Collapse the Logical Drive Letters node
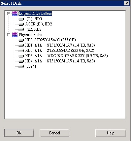 click(9, 14)
